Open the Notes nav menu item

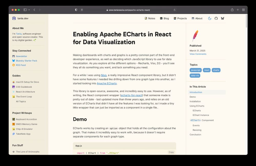click(150, 18)
